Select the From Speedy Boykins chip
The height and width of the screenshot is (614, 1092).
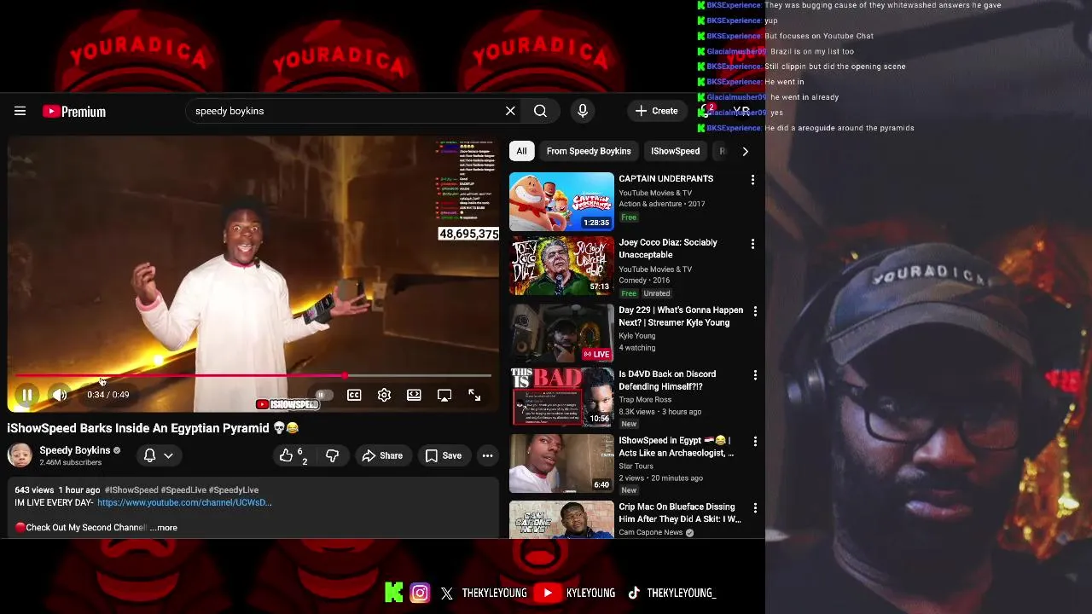click(x=589, y=151)
